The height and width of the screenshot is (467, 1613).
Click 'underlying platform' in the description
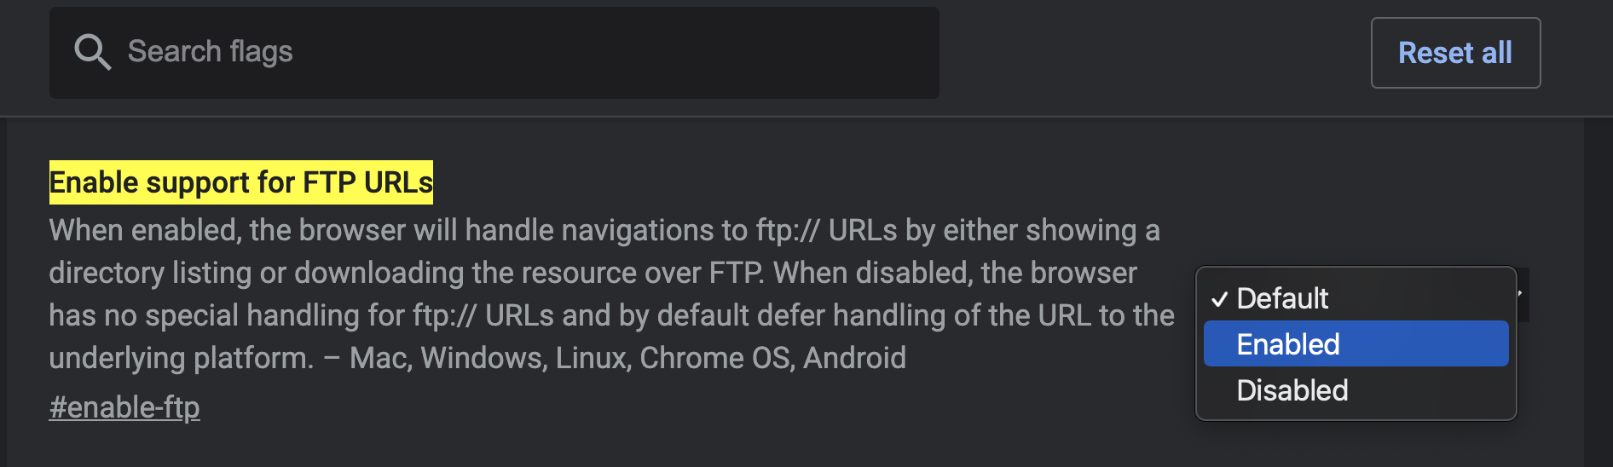(x=181, y=358)
